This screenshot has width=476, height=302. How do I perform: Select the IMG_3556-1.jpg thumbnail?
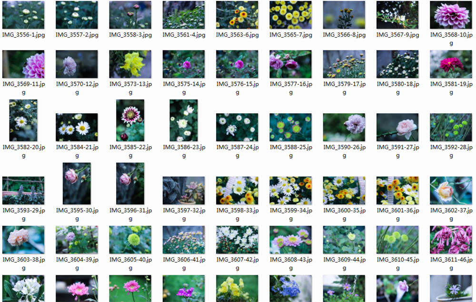pyautogui.click(x=23, y=15)
